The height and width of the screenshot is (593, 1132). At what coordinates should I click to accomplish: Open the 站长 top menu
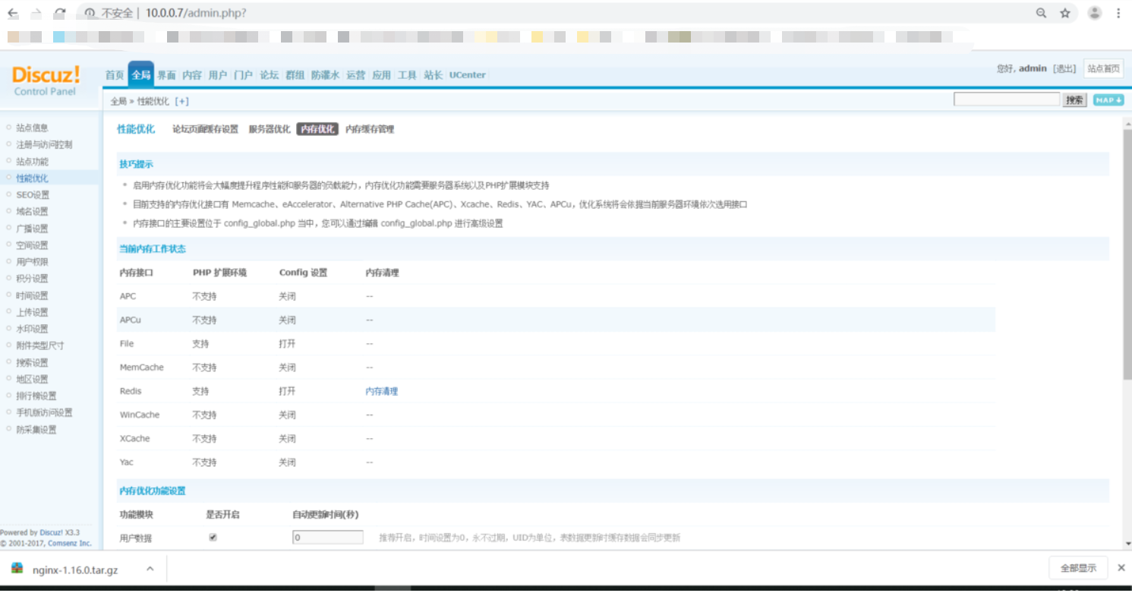click(x=434, y=75)
